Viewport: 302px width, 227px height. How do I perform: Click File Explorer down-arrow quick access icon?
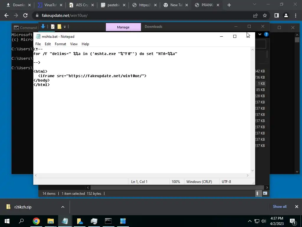43,26
